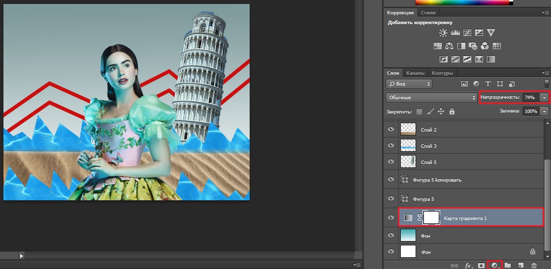Hide the teal gradient Фон layer

(391, 236)
